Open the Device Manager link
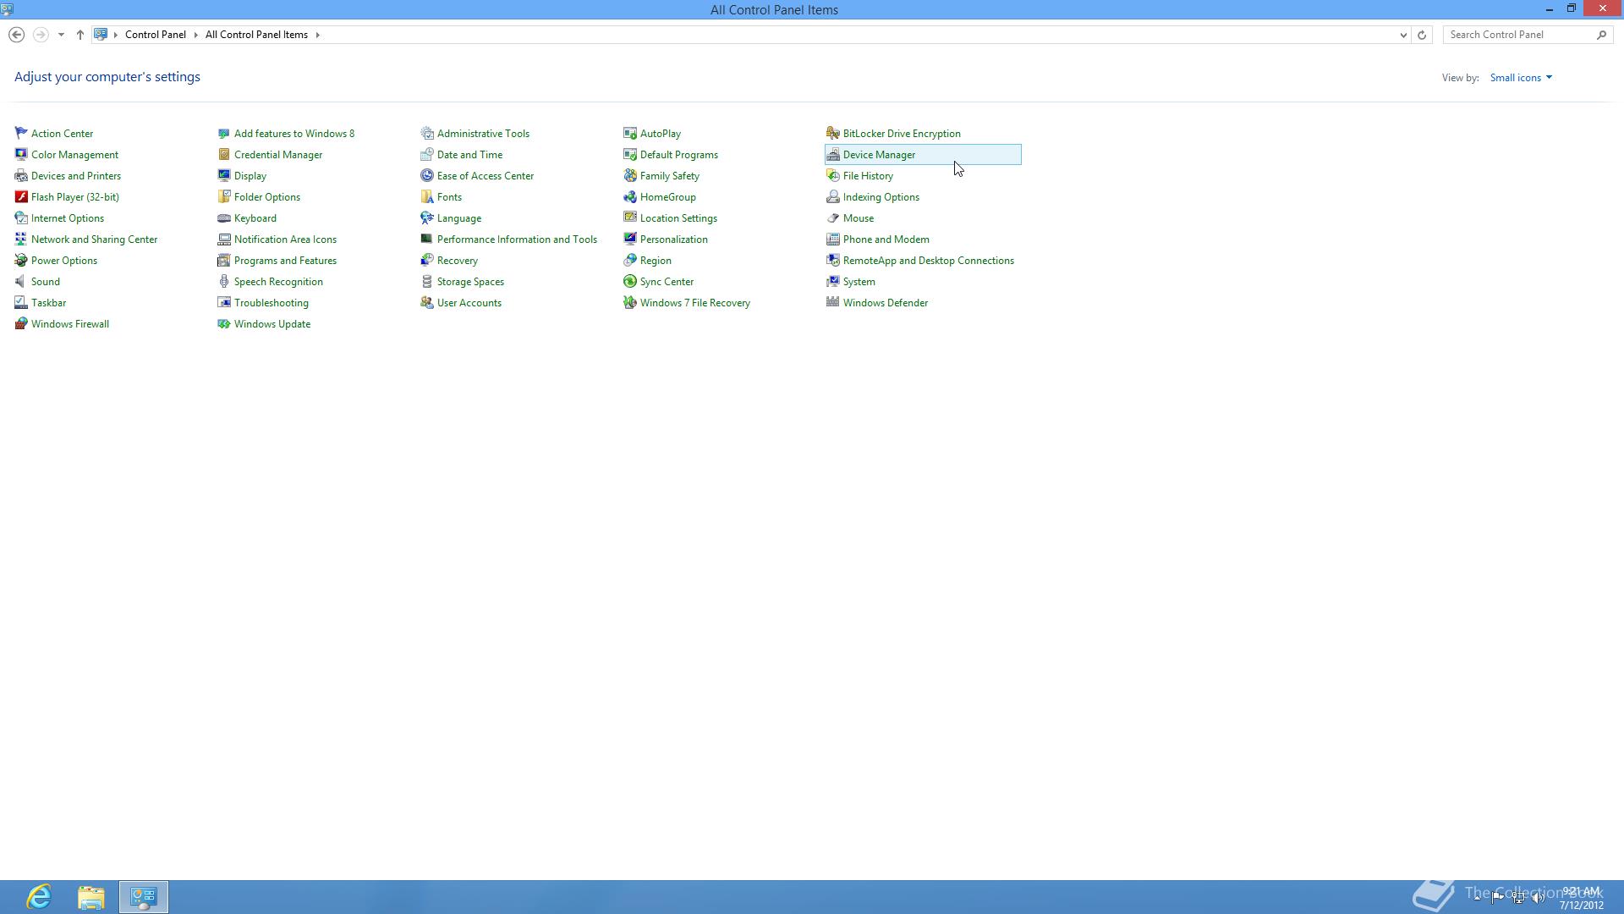 pyautogui.click(x=879, y=155)
